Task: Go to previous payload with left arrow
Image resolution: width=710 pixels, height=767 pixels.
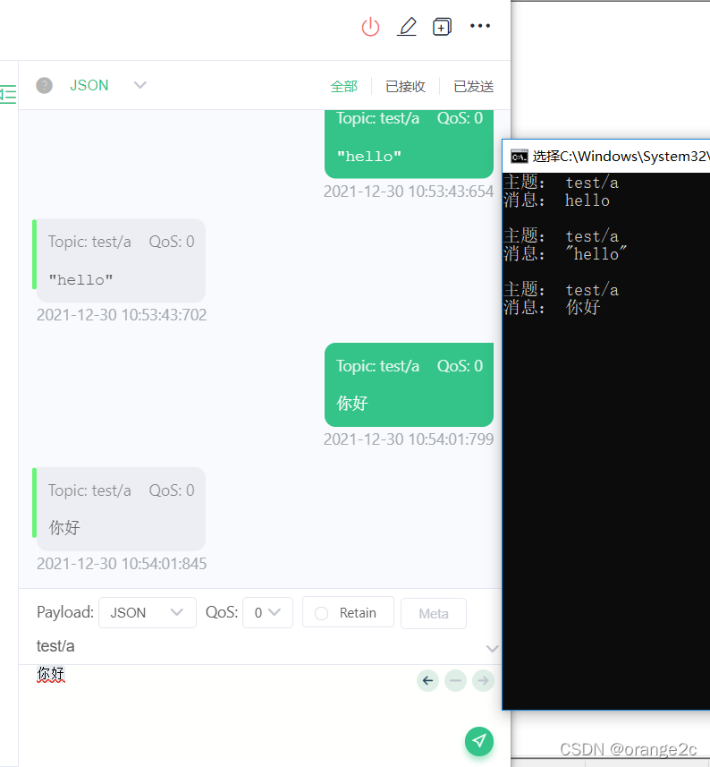Action: tap(427, 680)
